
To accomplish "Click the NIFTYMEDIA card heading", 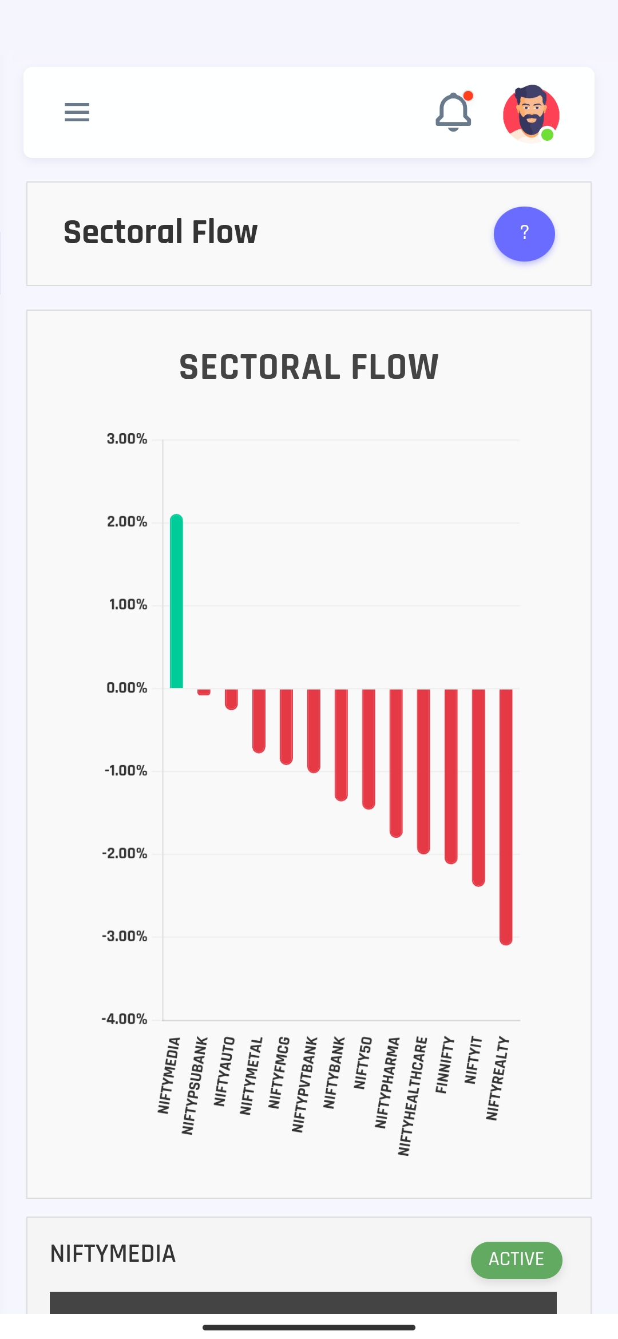I will 113,1254.
